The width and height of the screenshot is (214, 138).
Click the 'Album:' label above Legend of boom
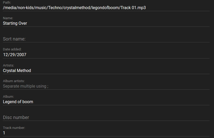8,97
